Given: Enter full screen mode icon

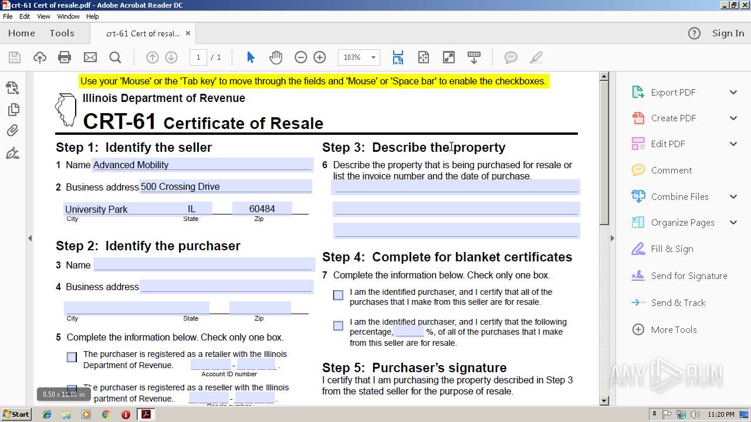Looking at the screenshot, I should 448,57.
